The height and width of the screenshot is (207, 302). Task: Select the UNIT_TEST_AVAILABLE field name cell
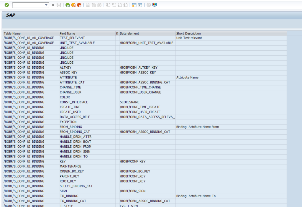point(87,43)
